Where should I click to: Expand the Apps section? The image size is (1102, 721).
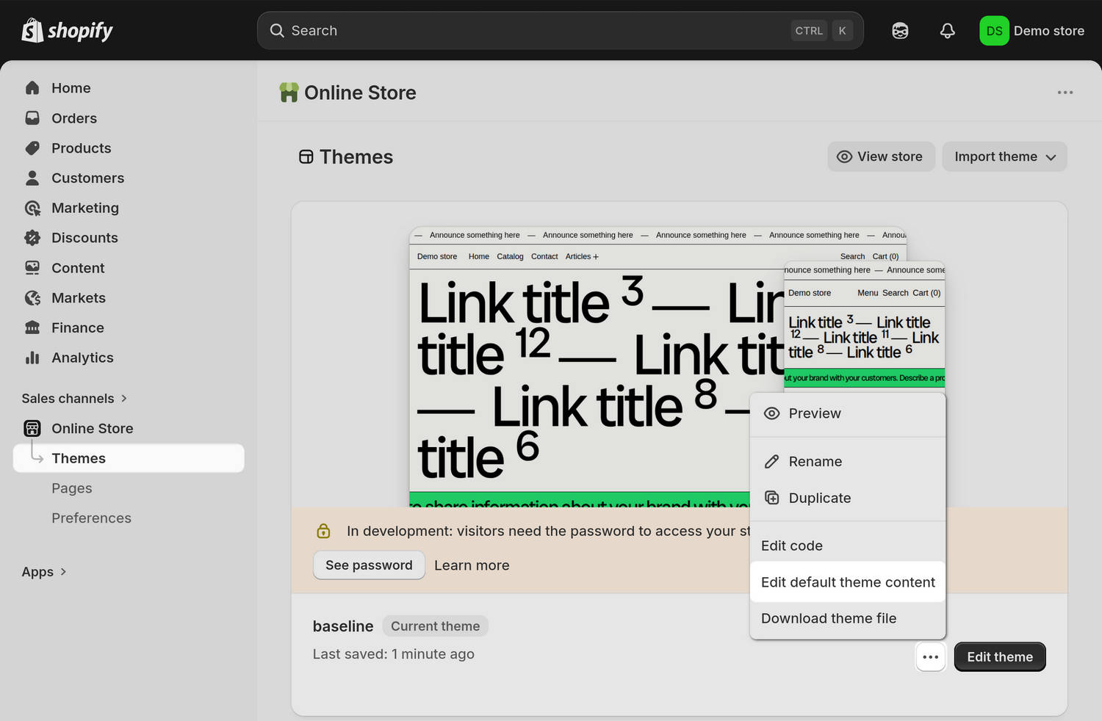[44, 571]
